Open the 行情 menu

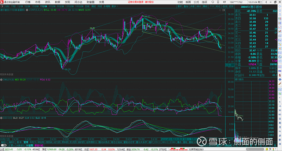[x=28, y=2]
